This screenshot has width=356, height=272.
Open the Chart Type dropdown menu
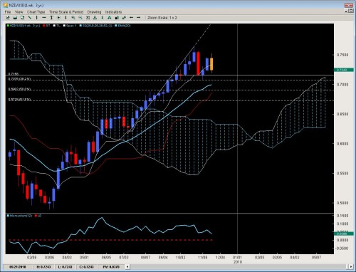point(36,12)
